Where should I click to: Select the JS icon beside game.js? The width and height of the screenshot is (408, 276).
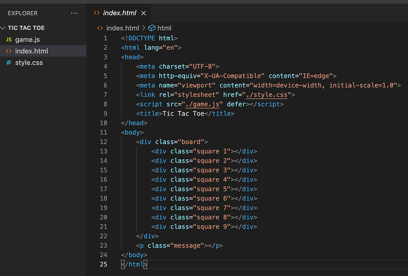point(8,39)
